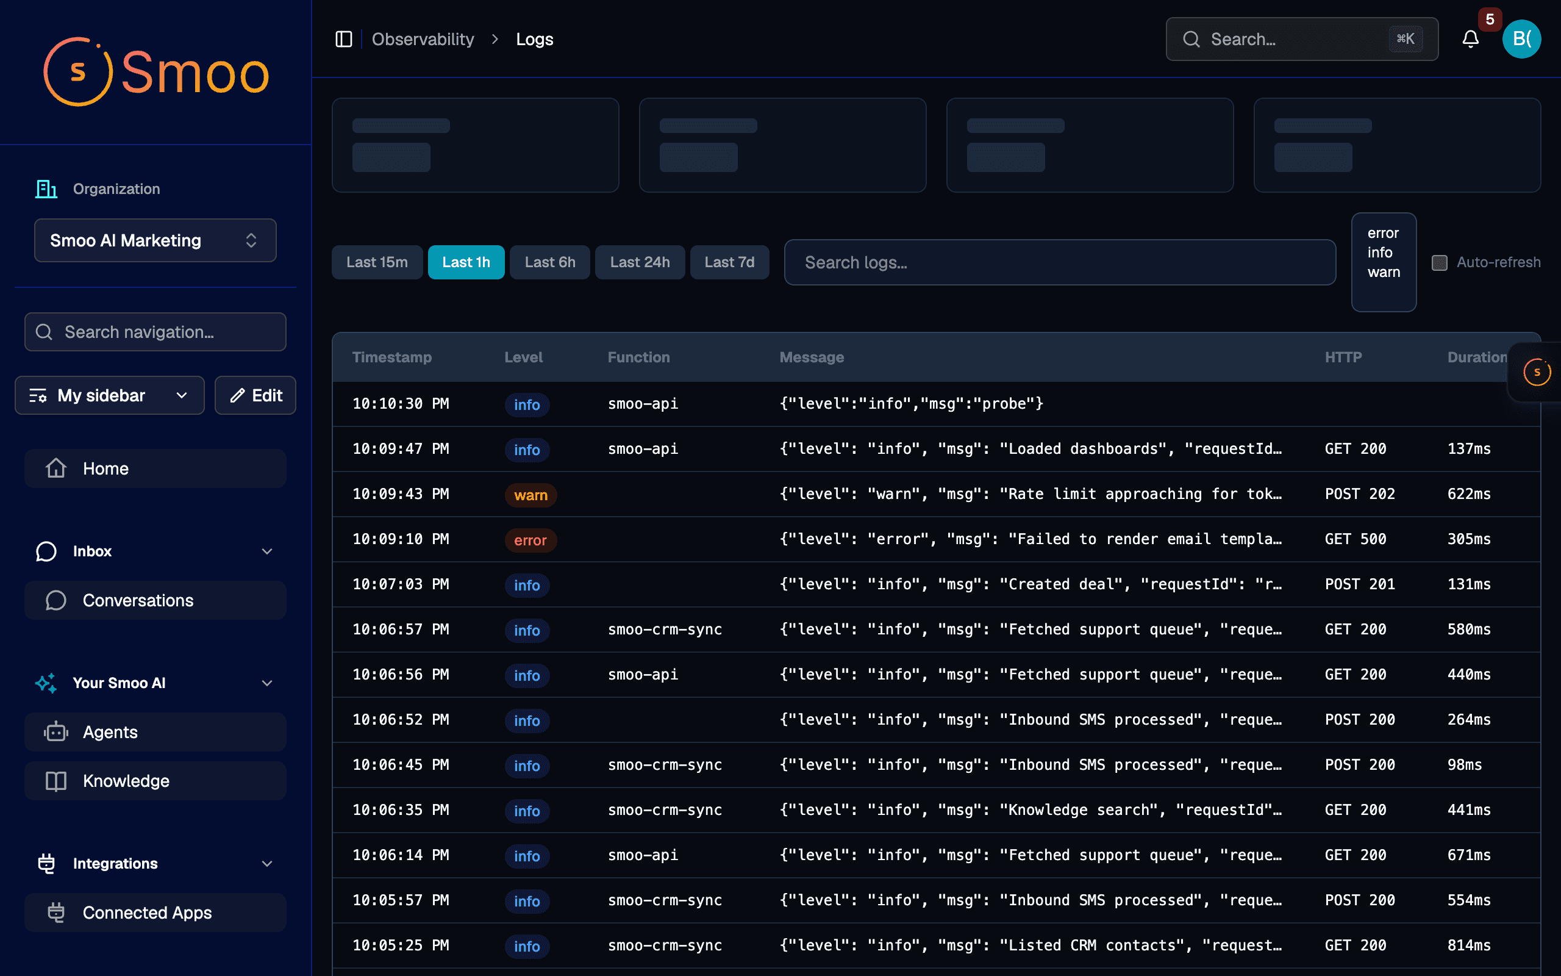
Task: Collapse the Integrations section chevron
Action: click(x=267, y=863)
